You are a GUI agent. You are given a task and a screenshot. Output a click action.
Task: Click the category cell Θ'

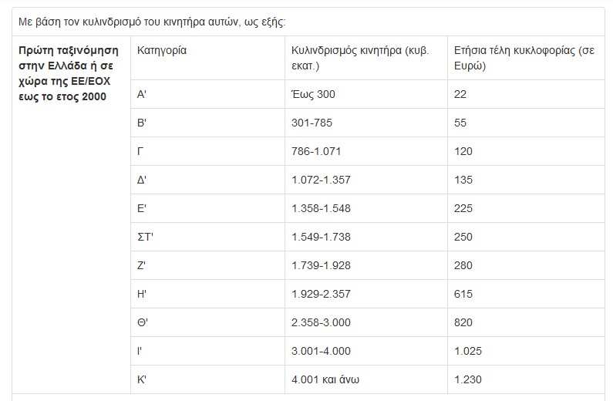tap(143, 322)
